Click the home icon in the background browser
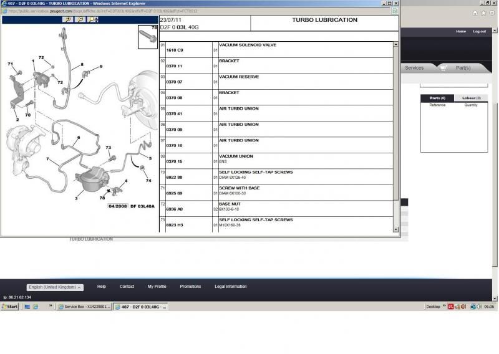 click(475, 13)
